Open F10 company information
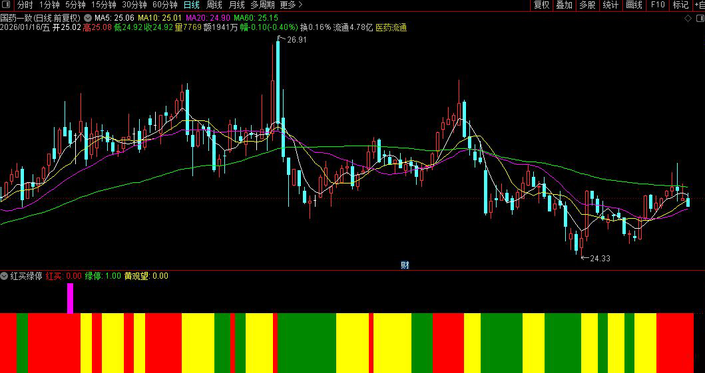Image resolution: width=705 pixels, height=373 pixels. click(657, 5)
